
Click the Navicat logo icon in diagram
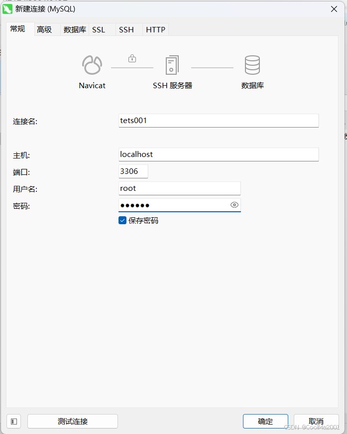click(92, 65)
